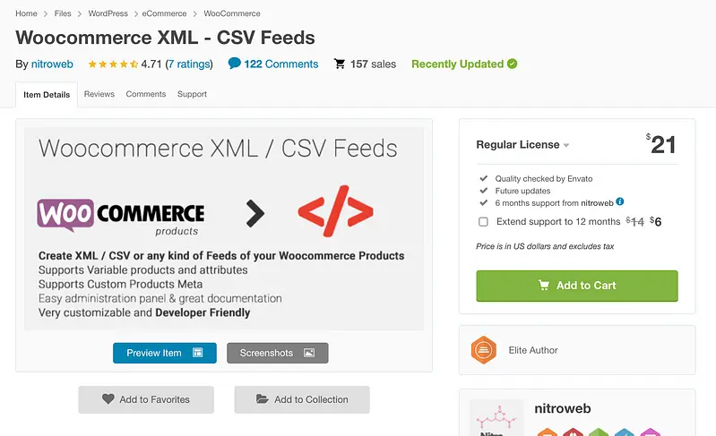
Task: Click the support info icon beside nitroweb
Action: pos(620,202)
